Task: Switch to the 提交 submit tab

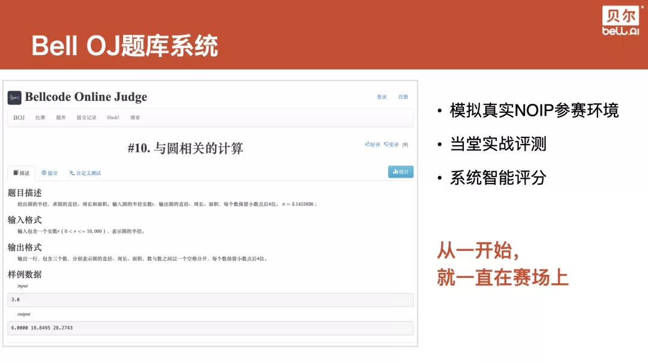Action: (50, 173)
